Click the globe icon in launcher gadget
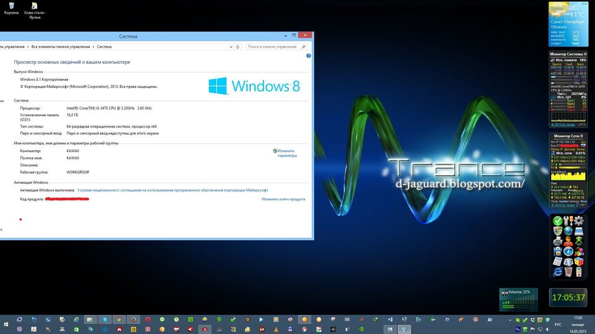This screenshot has width=595, height=334. (568, 231)
